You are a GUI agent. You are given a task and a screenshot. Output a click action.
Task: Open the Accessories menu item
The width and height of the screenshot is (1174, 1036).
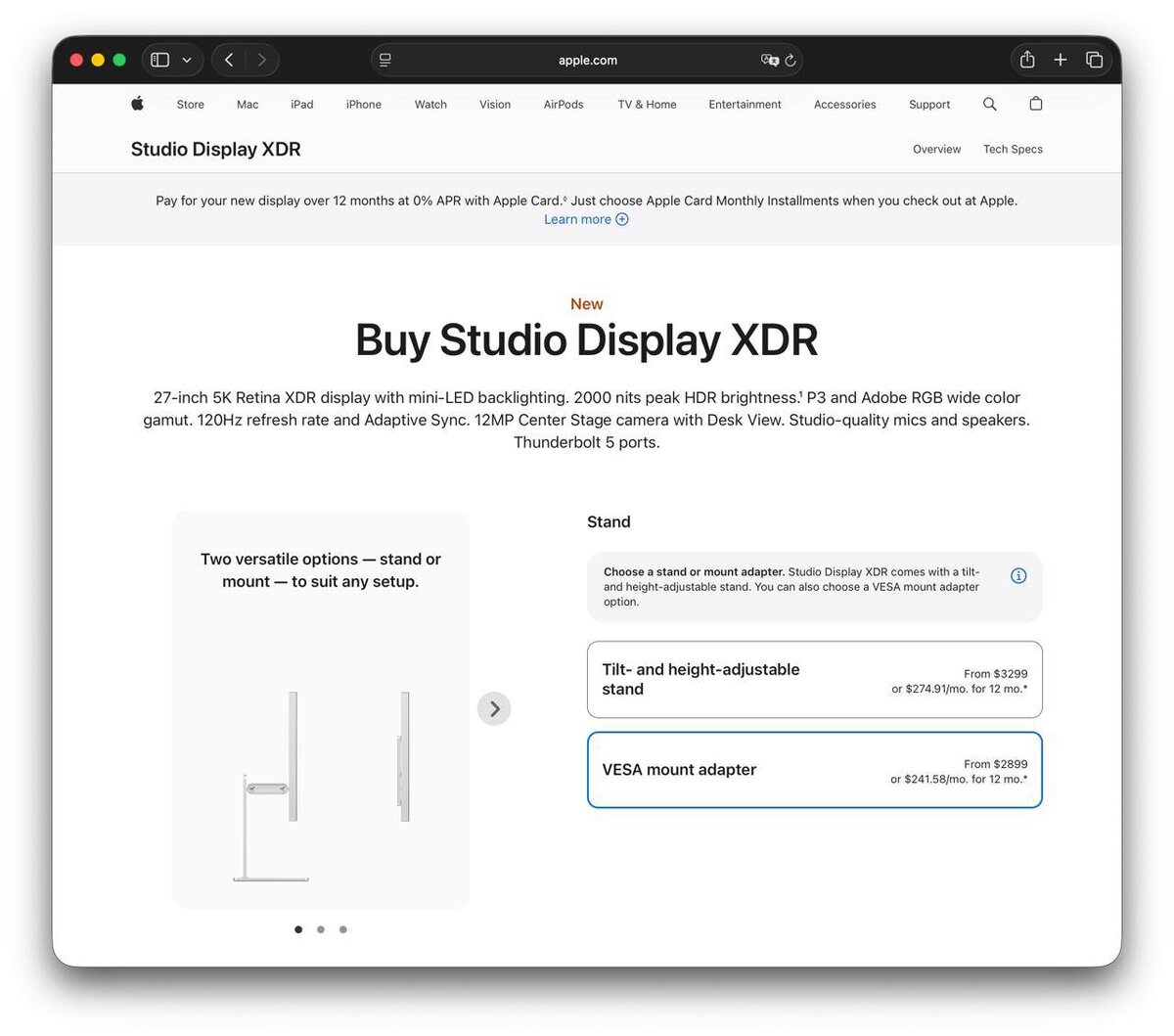pos(845,105)
